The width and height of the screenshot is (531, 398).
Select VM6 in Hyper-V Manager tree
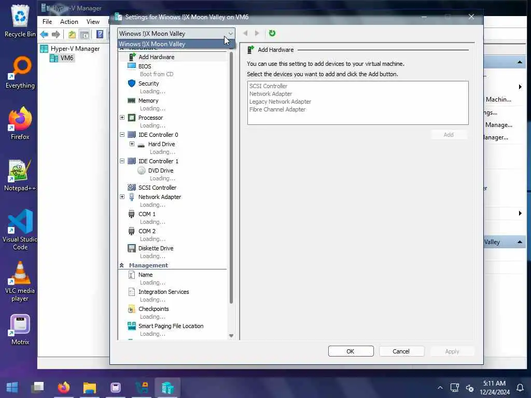click(x=67, y=58)
